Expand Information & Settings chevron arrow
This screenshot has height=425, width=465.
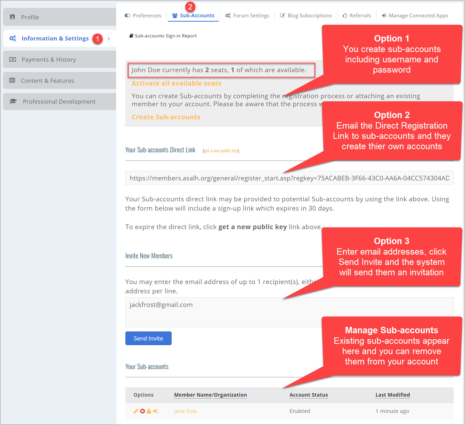click(x=109, y=38)
